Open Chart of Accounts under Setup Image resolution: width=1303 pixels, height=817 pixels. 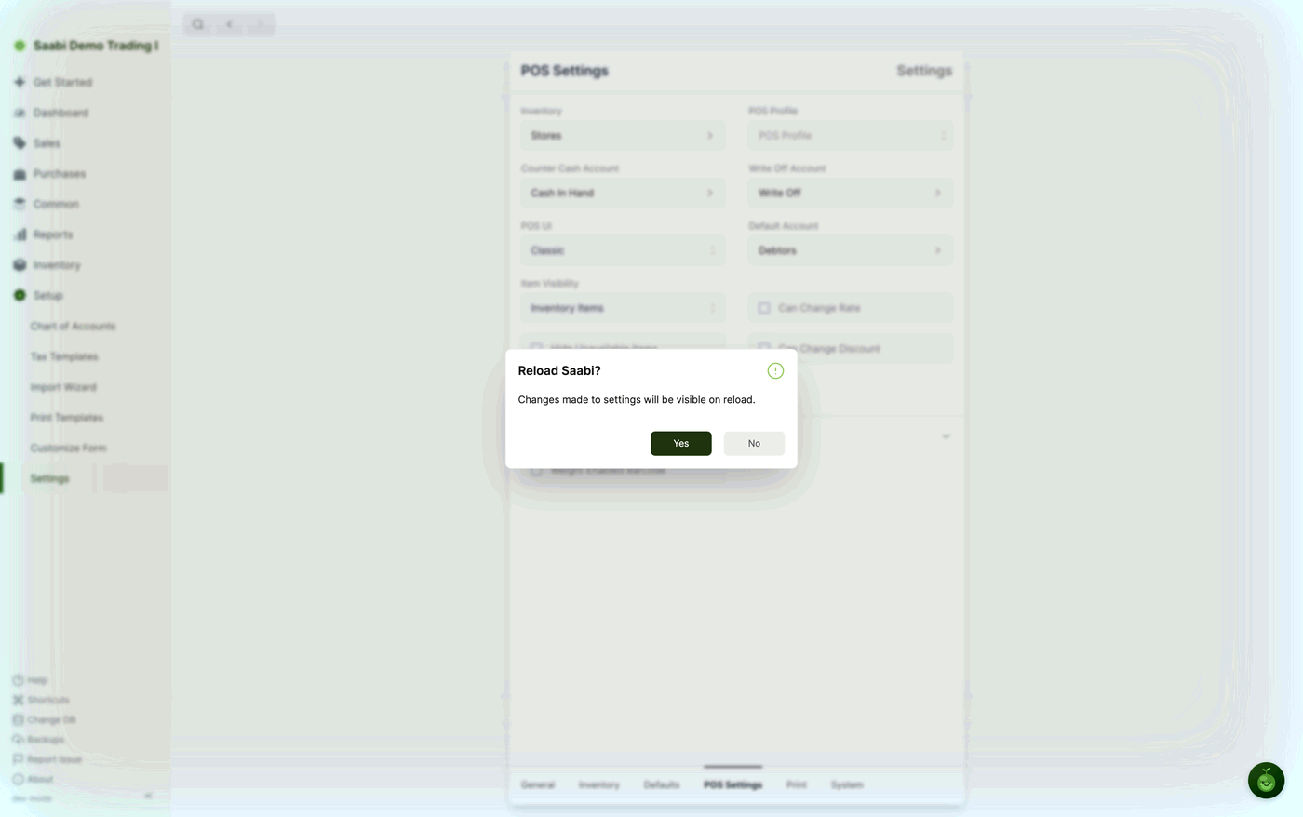(73, 327)
